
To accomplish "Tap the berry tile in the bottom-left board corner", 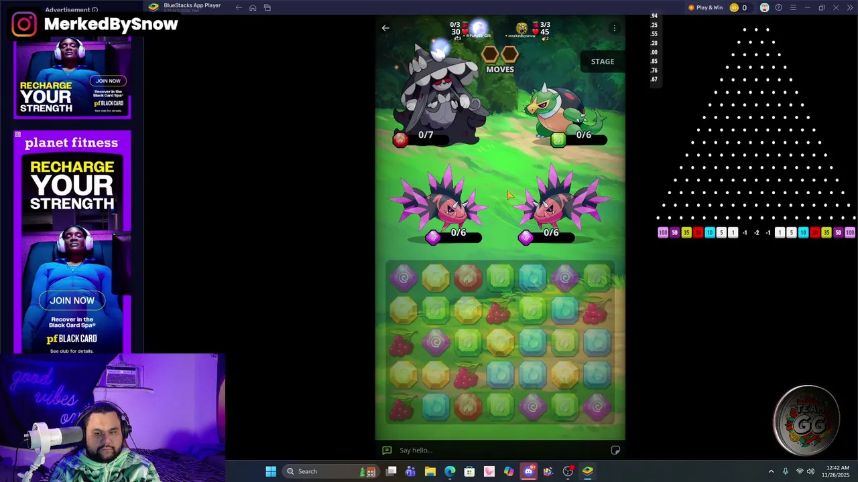I will click(403, 406).
